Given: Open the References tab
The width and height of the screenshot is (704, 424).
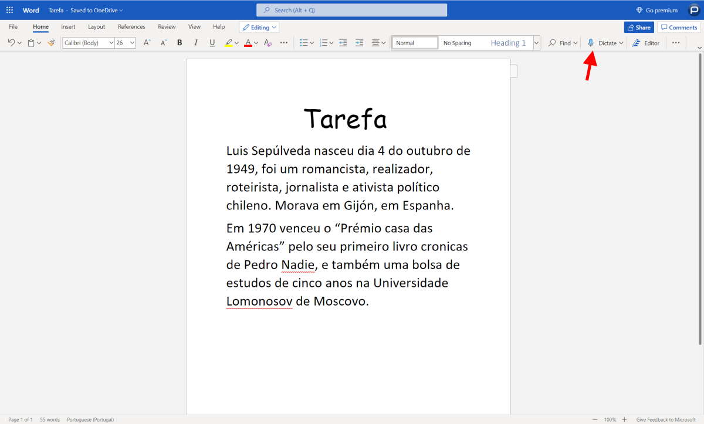Looking at the screenshot, I should (131, 27).
